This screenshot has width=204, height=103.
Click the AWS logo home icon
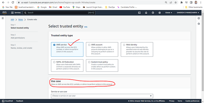4,12
